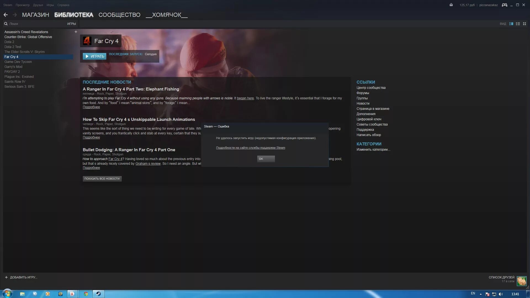The width and height of the screenshot is (530, 298).
Task: Open volume control tray icon
Action: [x=501, y=294]
